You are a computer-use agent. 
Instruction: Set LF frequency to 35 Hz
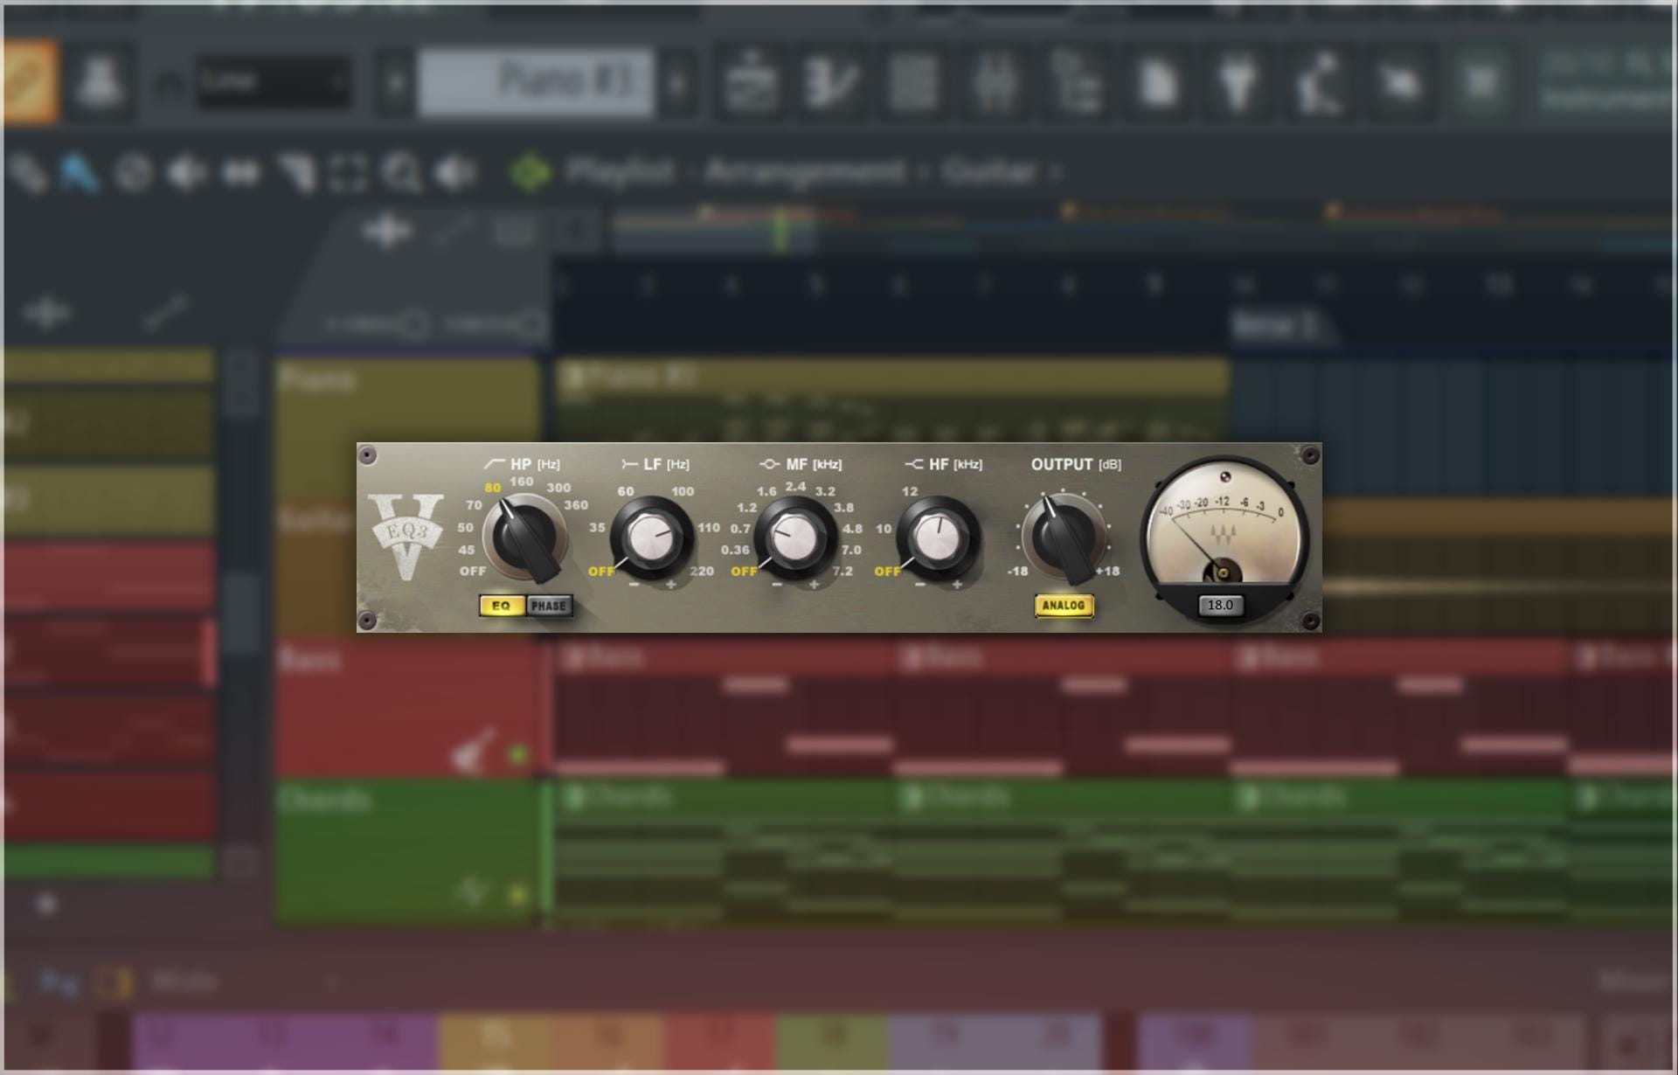tap(597, 527)
